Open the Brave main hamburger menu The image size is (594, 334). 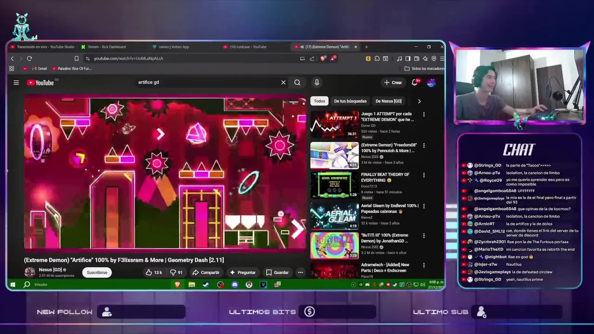(x=442, y=58)
